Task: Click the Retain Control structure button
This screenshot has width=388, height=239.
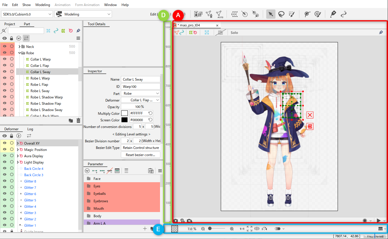Action: pyautogui.click(x=140, y=148)
